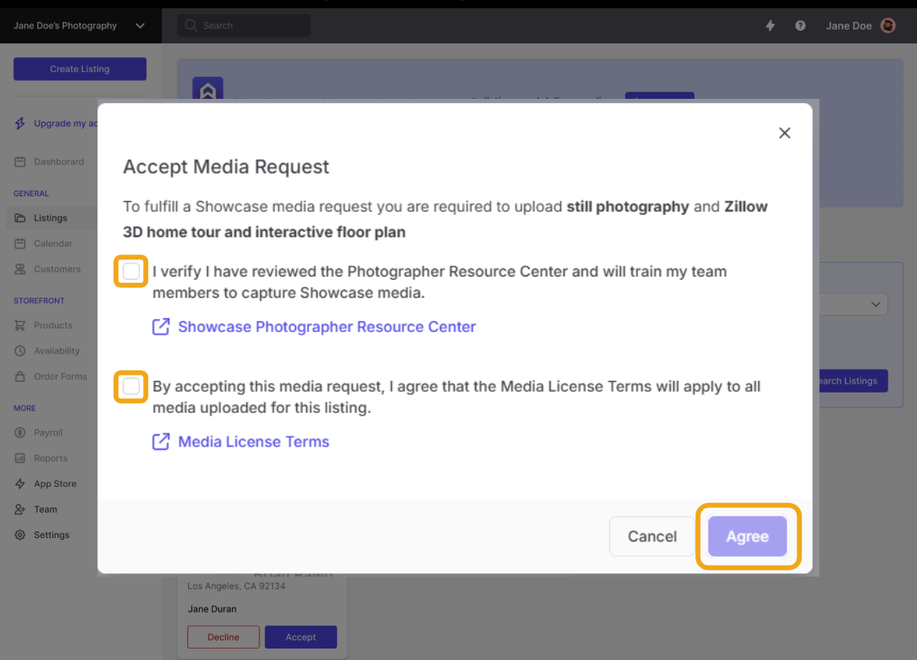The image size is (917, 660).
Task: Click the Calendar sidebar icon
Action: tap(20, 243)
